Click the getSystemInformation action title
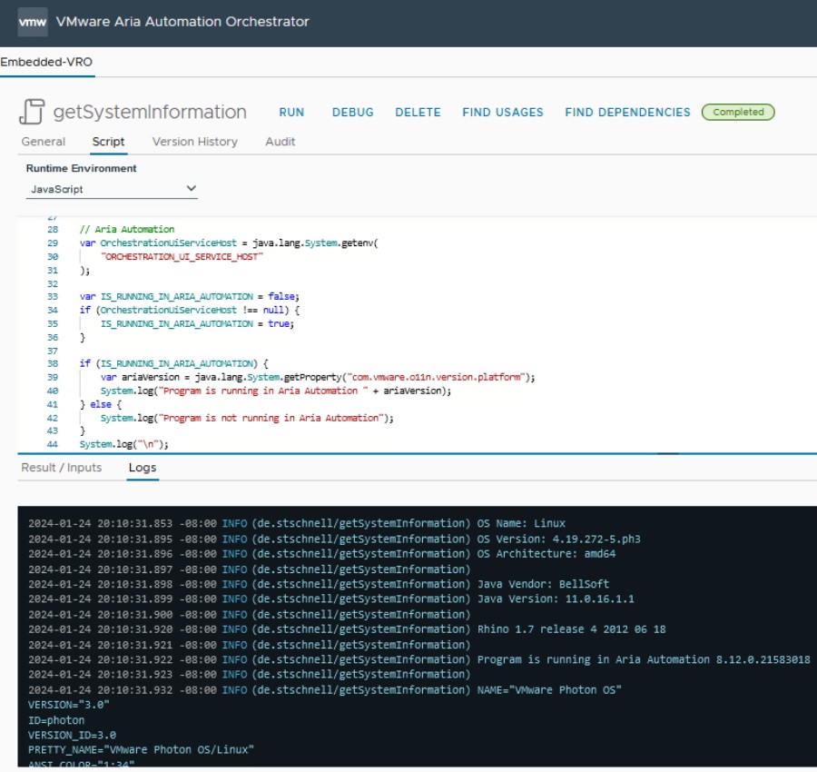This screenshot has height=772, width=817. pos(150,112)
